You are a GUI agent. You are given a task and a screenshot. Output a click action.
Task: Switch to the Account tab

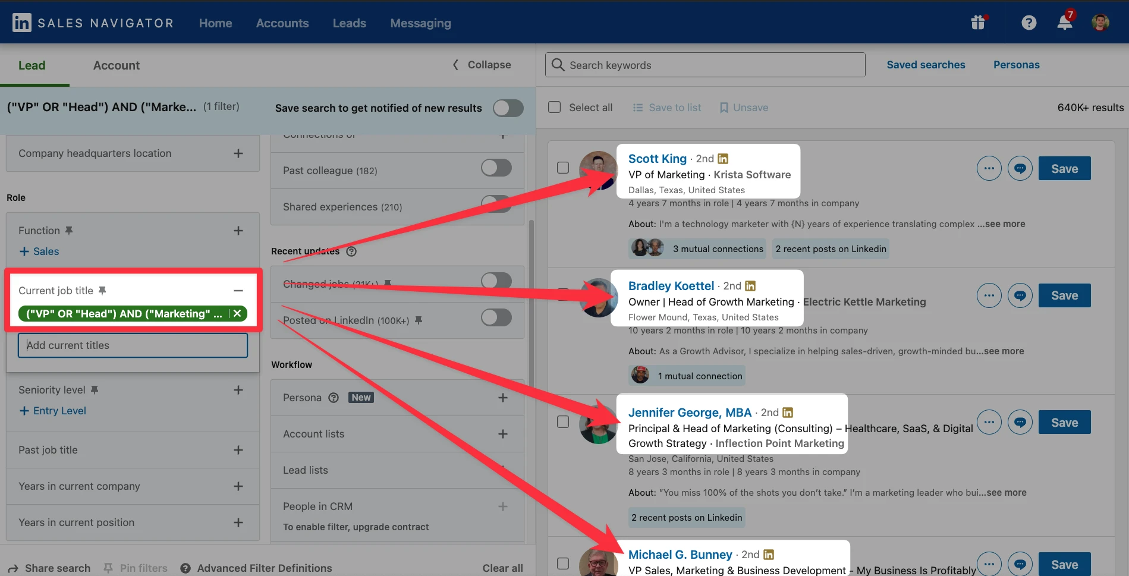(x=117, y=65)
